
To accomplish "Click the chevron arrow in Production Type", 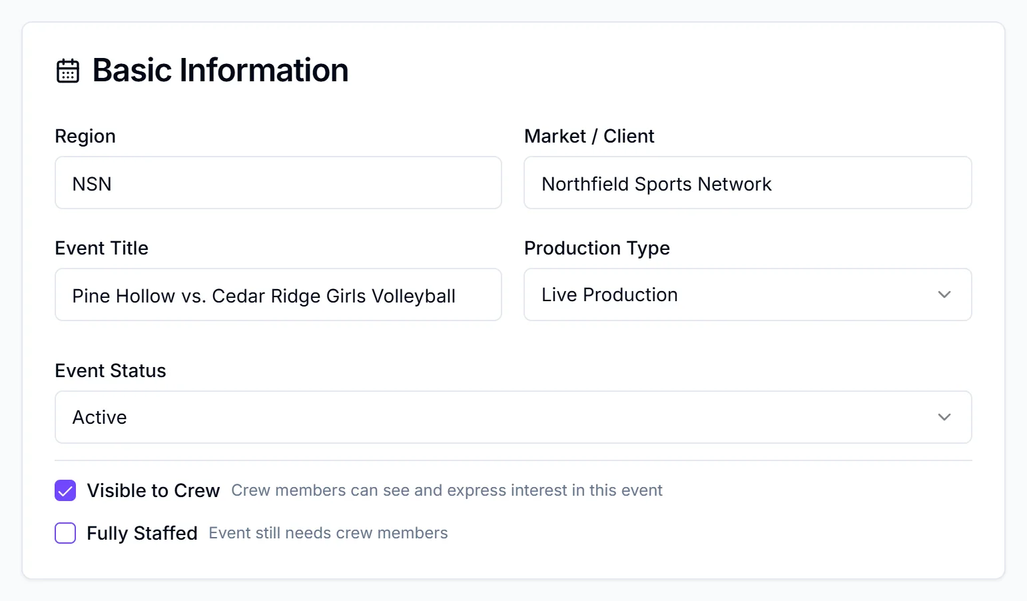I will click(x=944, y=295).
